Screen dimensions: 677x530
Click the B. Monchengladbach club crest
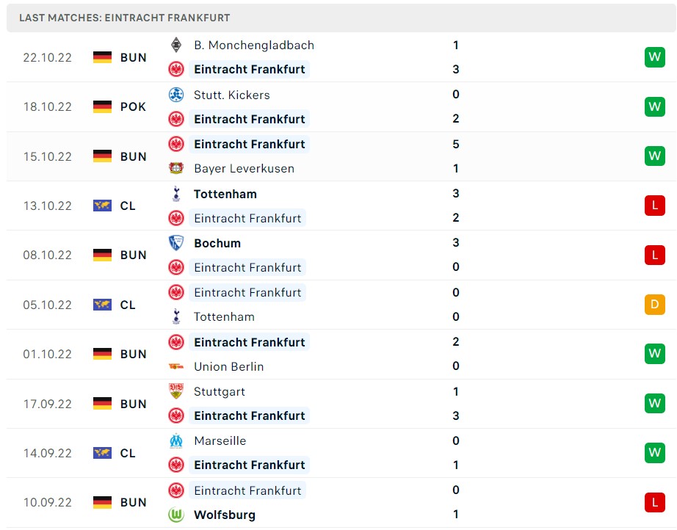pos(177,45)
